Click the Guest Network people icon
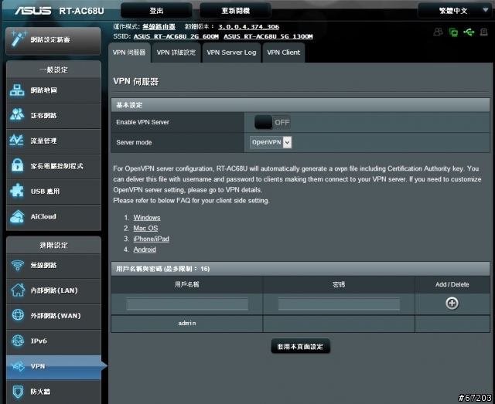 17,115
